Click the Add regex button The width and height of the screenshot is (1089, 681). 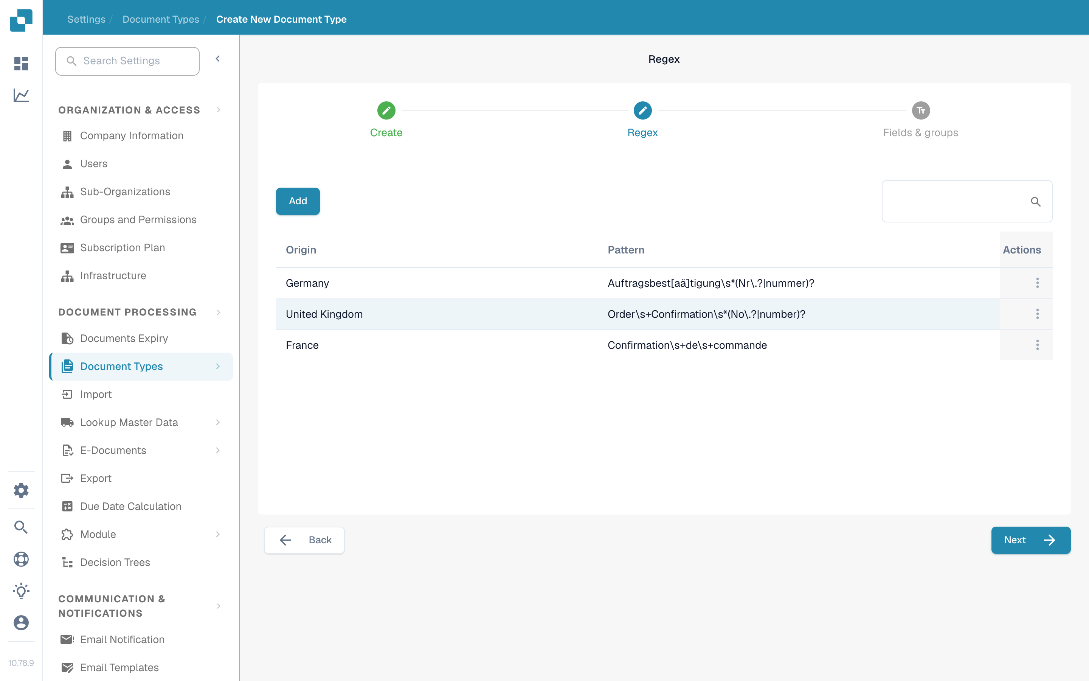[x=298, y=201]
